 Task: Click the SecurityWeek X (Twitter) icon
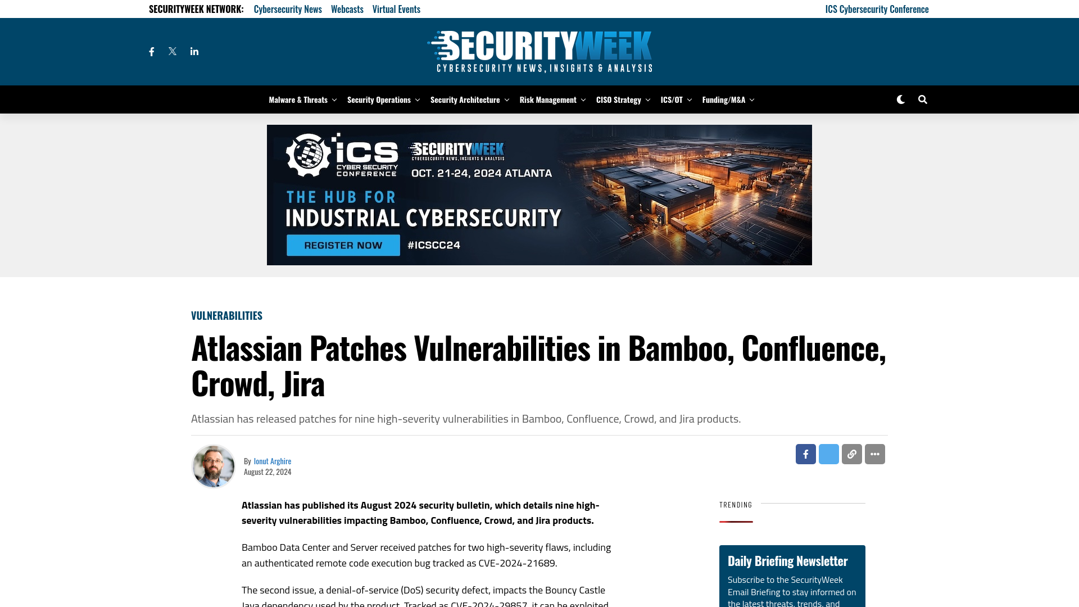point(173,51)
